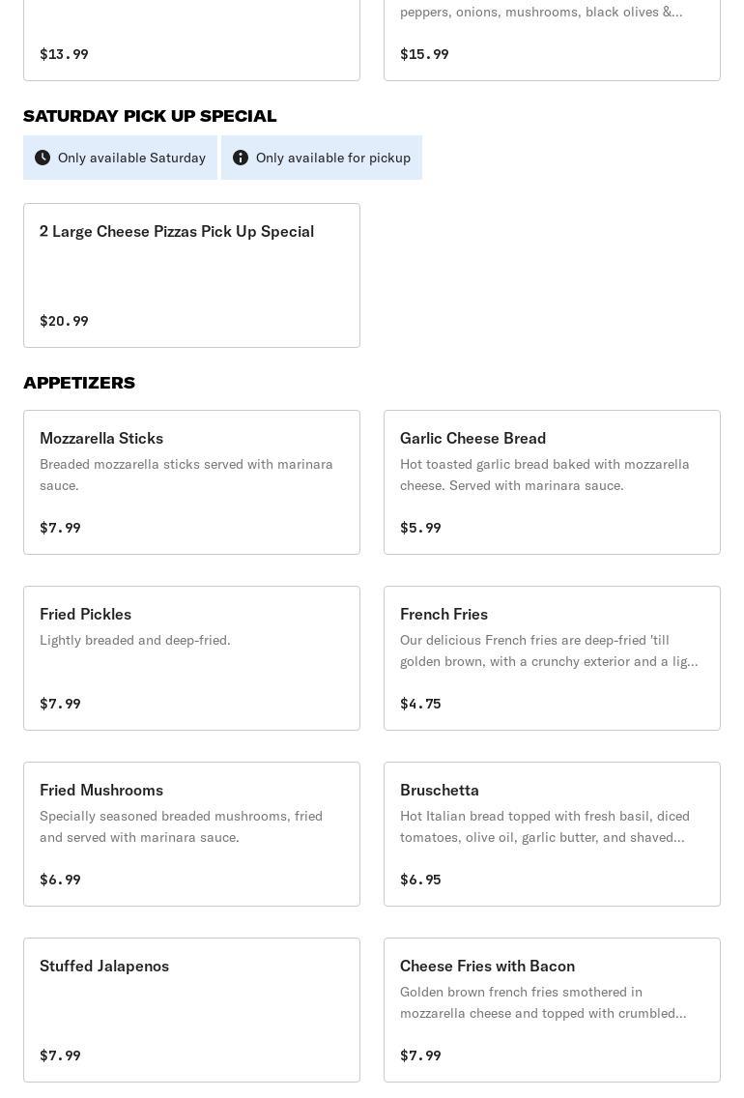Choose the Fried Pickles appetizer
Image resolution: width=744 pixels, height=1098 pixels.
click(191, 657)
